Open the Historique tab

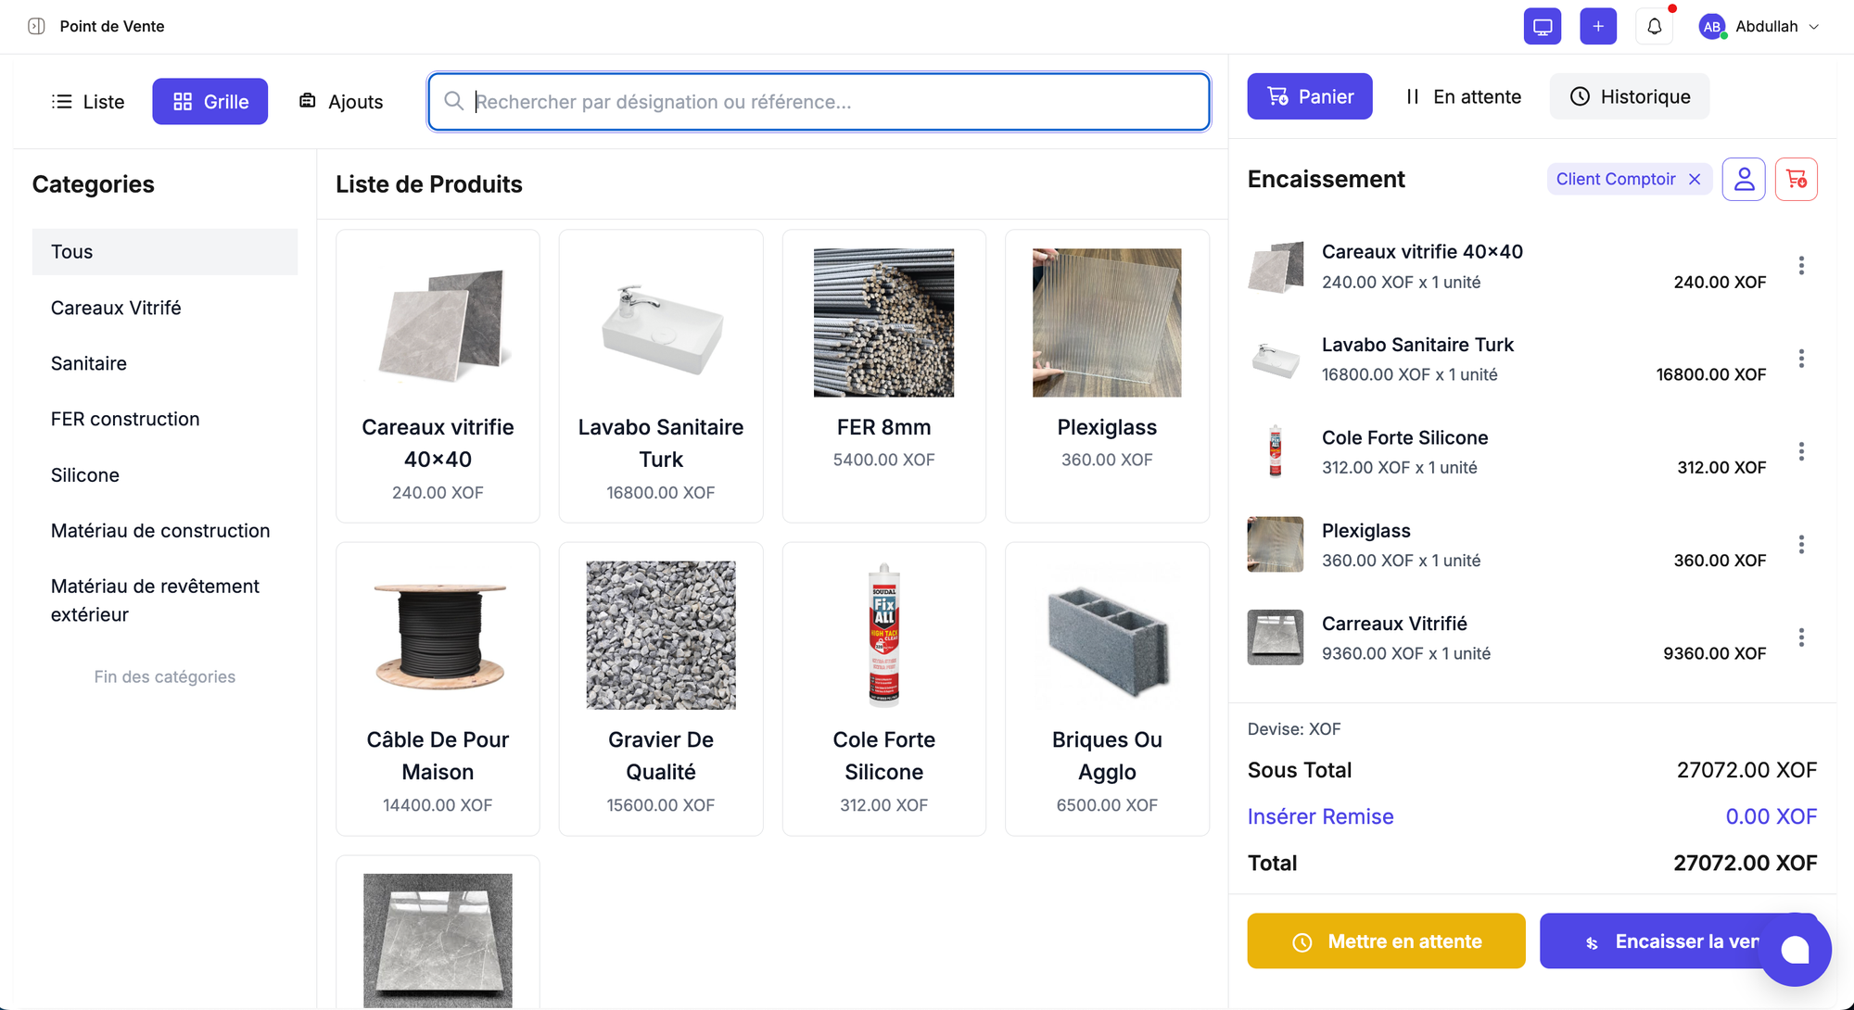[x=1630, y=96]
